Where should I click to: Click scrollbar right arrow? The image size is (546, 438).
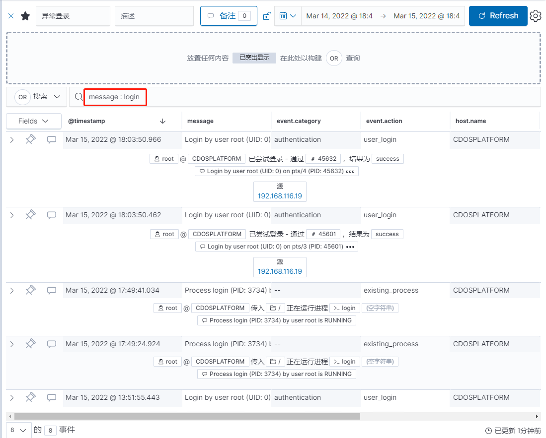(537, 417)
